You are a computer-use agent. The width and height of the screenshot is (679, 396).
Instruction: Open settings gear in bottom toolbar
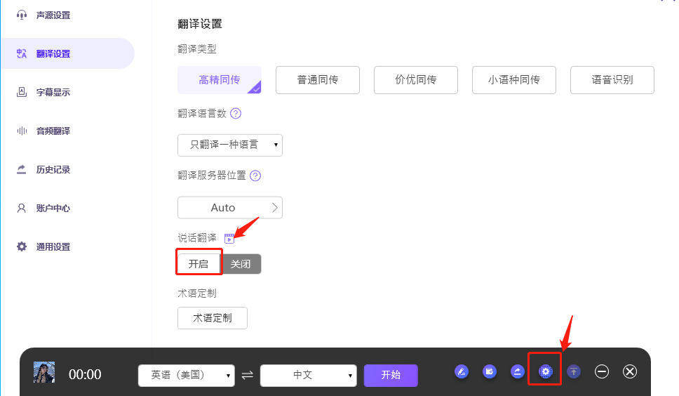coord(545,371)
